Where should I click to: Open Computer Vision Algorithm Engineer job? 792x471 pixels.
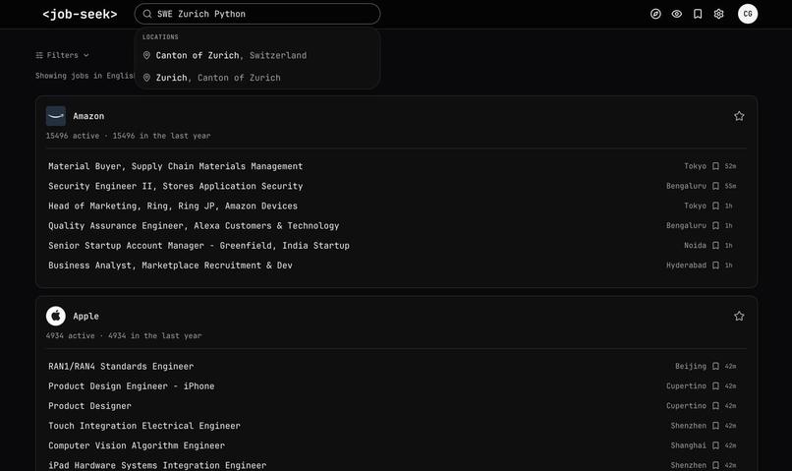click(x=137, y=445)
